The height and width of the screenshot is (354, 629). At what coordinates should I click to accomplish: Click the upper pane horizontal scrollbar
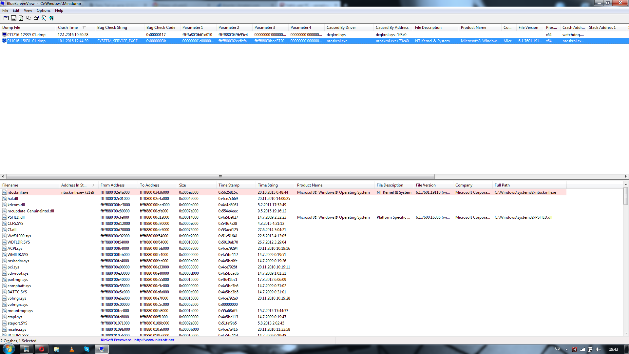[220, 176]
